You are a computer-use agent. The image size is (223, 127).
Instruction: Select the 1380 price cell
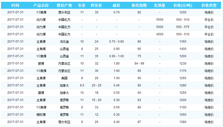[183, 122]
